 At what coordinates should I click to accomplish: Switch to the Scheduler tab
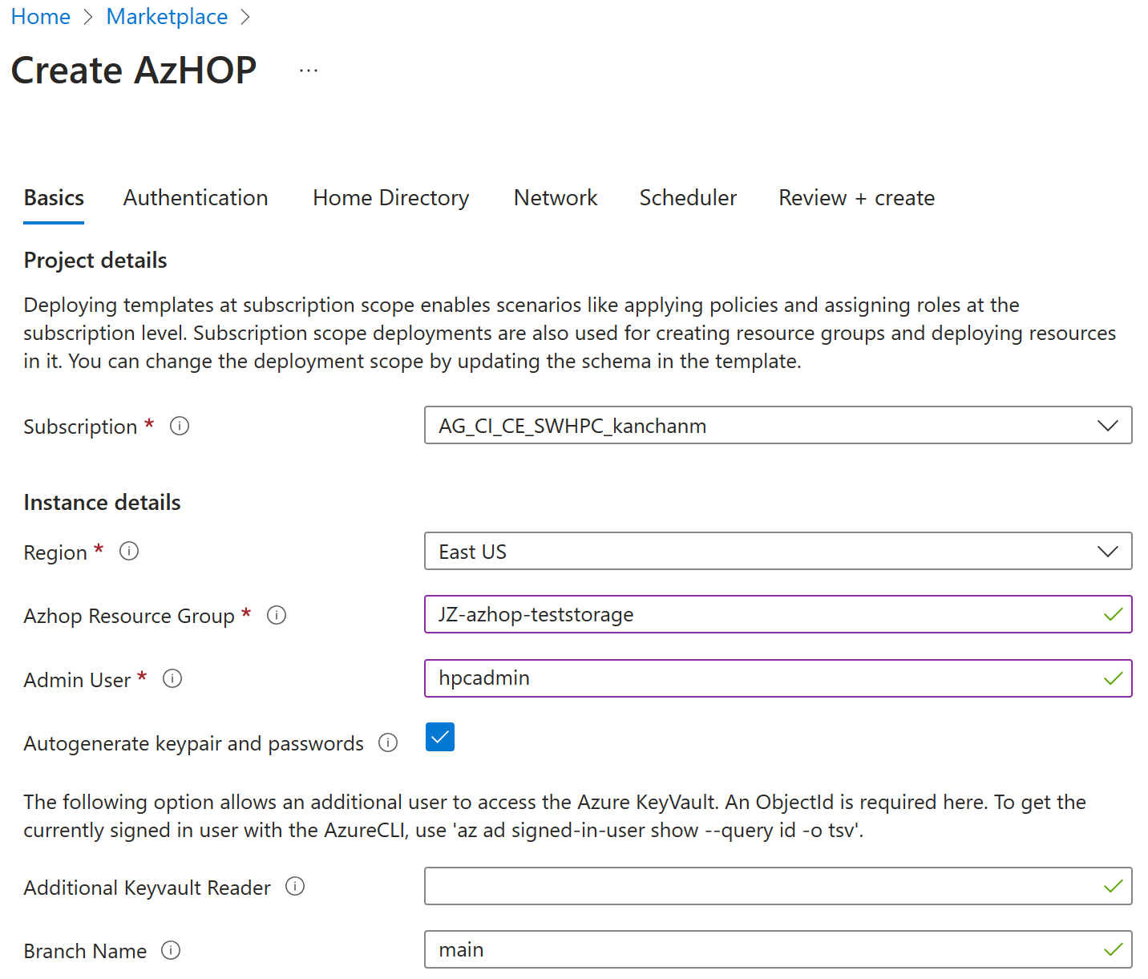[688, 198]
